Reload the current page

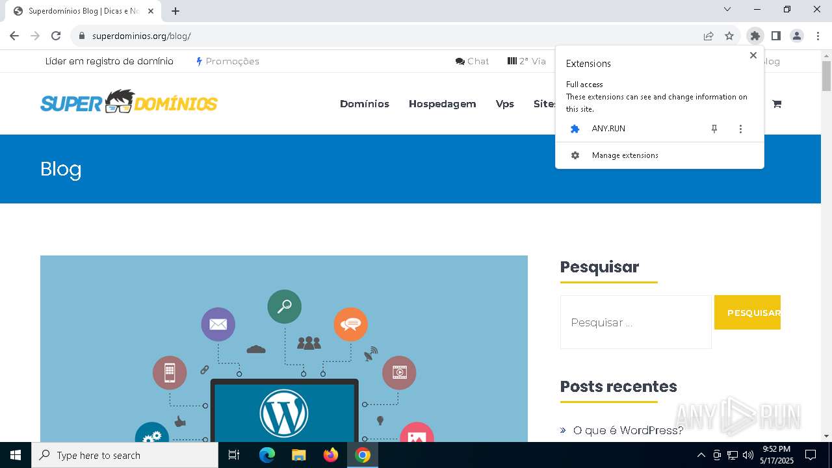(56, 36)
